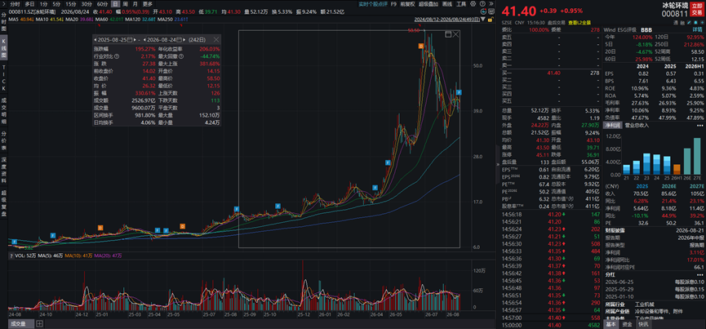Select the 15分 timeframe
The width and height of the screenshot is (706, 329).
pos(71,3)
